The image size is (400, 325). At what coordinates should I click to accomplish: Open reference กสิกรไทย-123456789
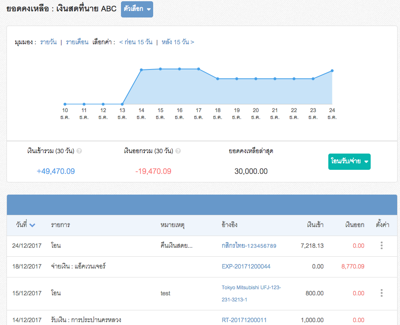[249, 246]
